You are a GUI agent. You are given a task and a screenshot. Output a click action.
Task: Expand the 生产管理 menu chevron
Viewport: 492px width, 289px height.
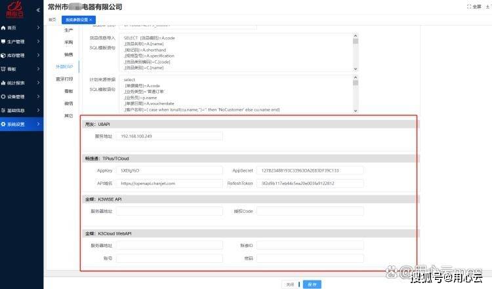click(x=38, y=41)
